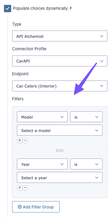Open the Type dropdown showing API Alchemist

pos(60,36)
